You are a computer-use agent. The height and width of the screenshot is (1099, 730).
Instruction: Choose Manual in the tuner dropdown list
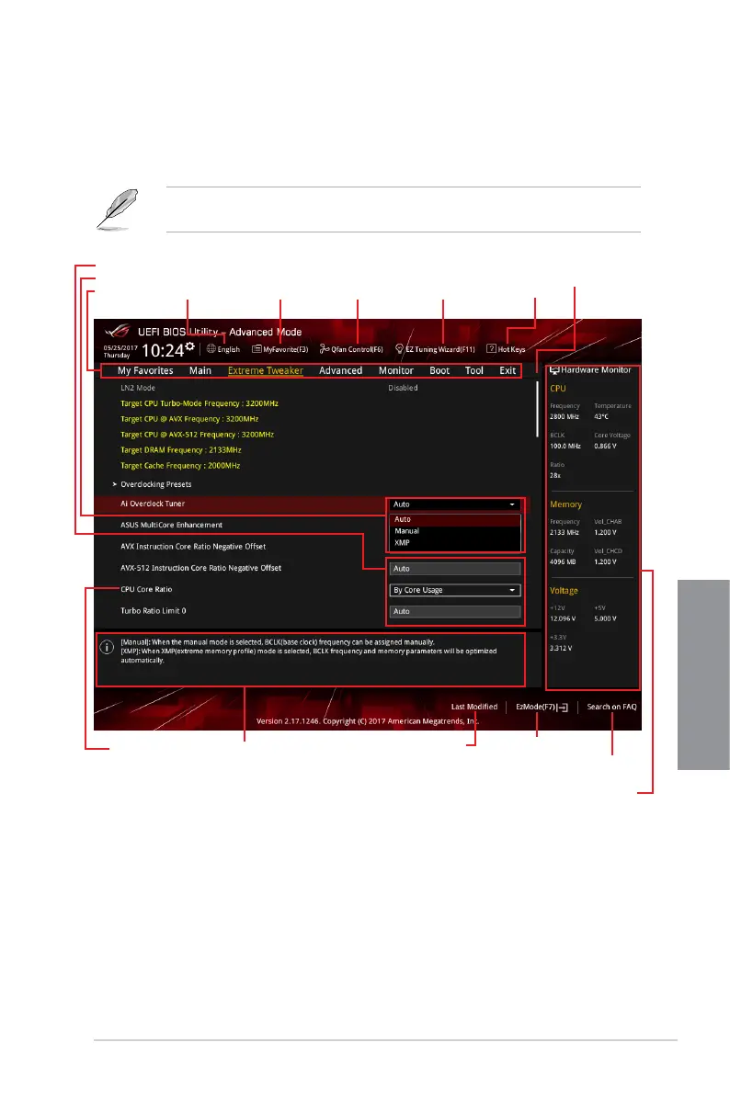455,531
